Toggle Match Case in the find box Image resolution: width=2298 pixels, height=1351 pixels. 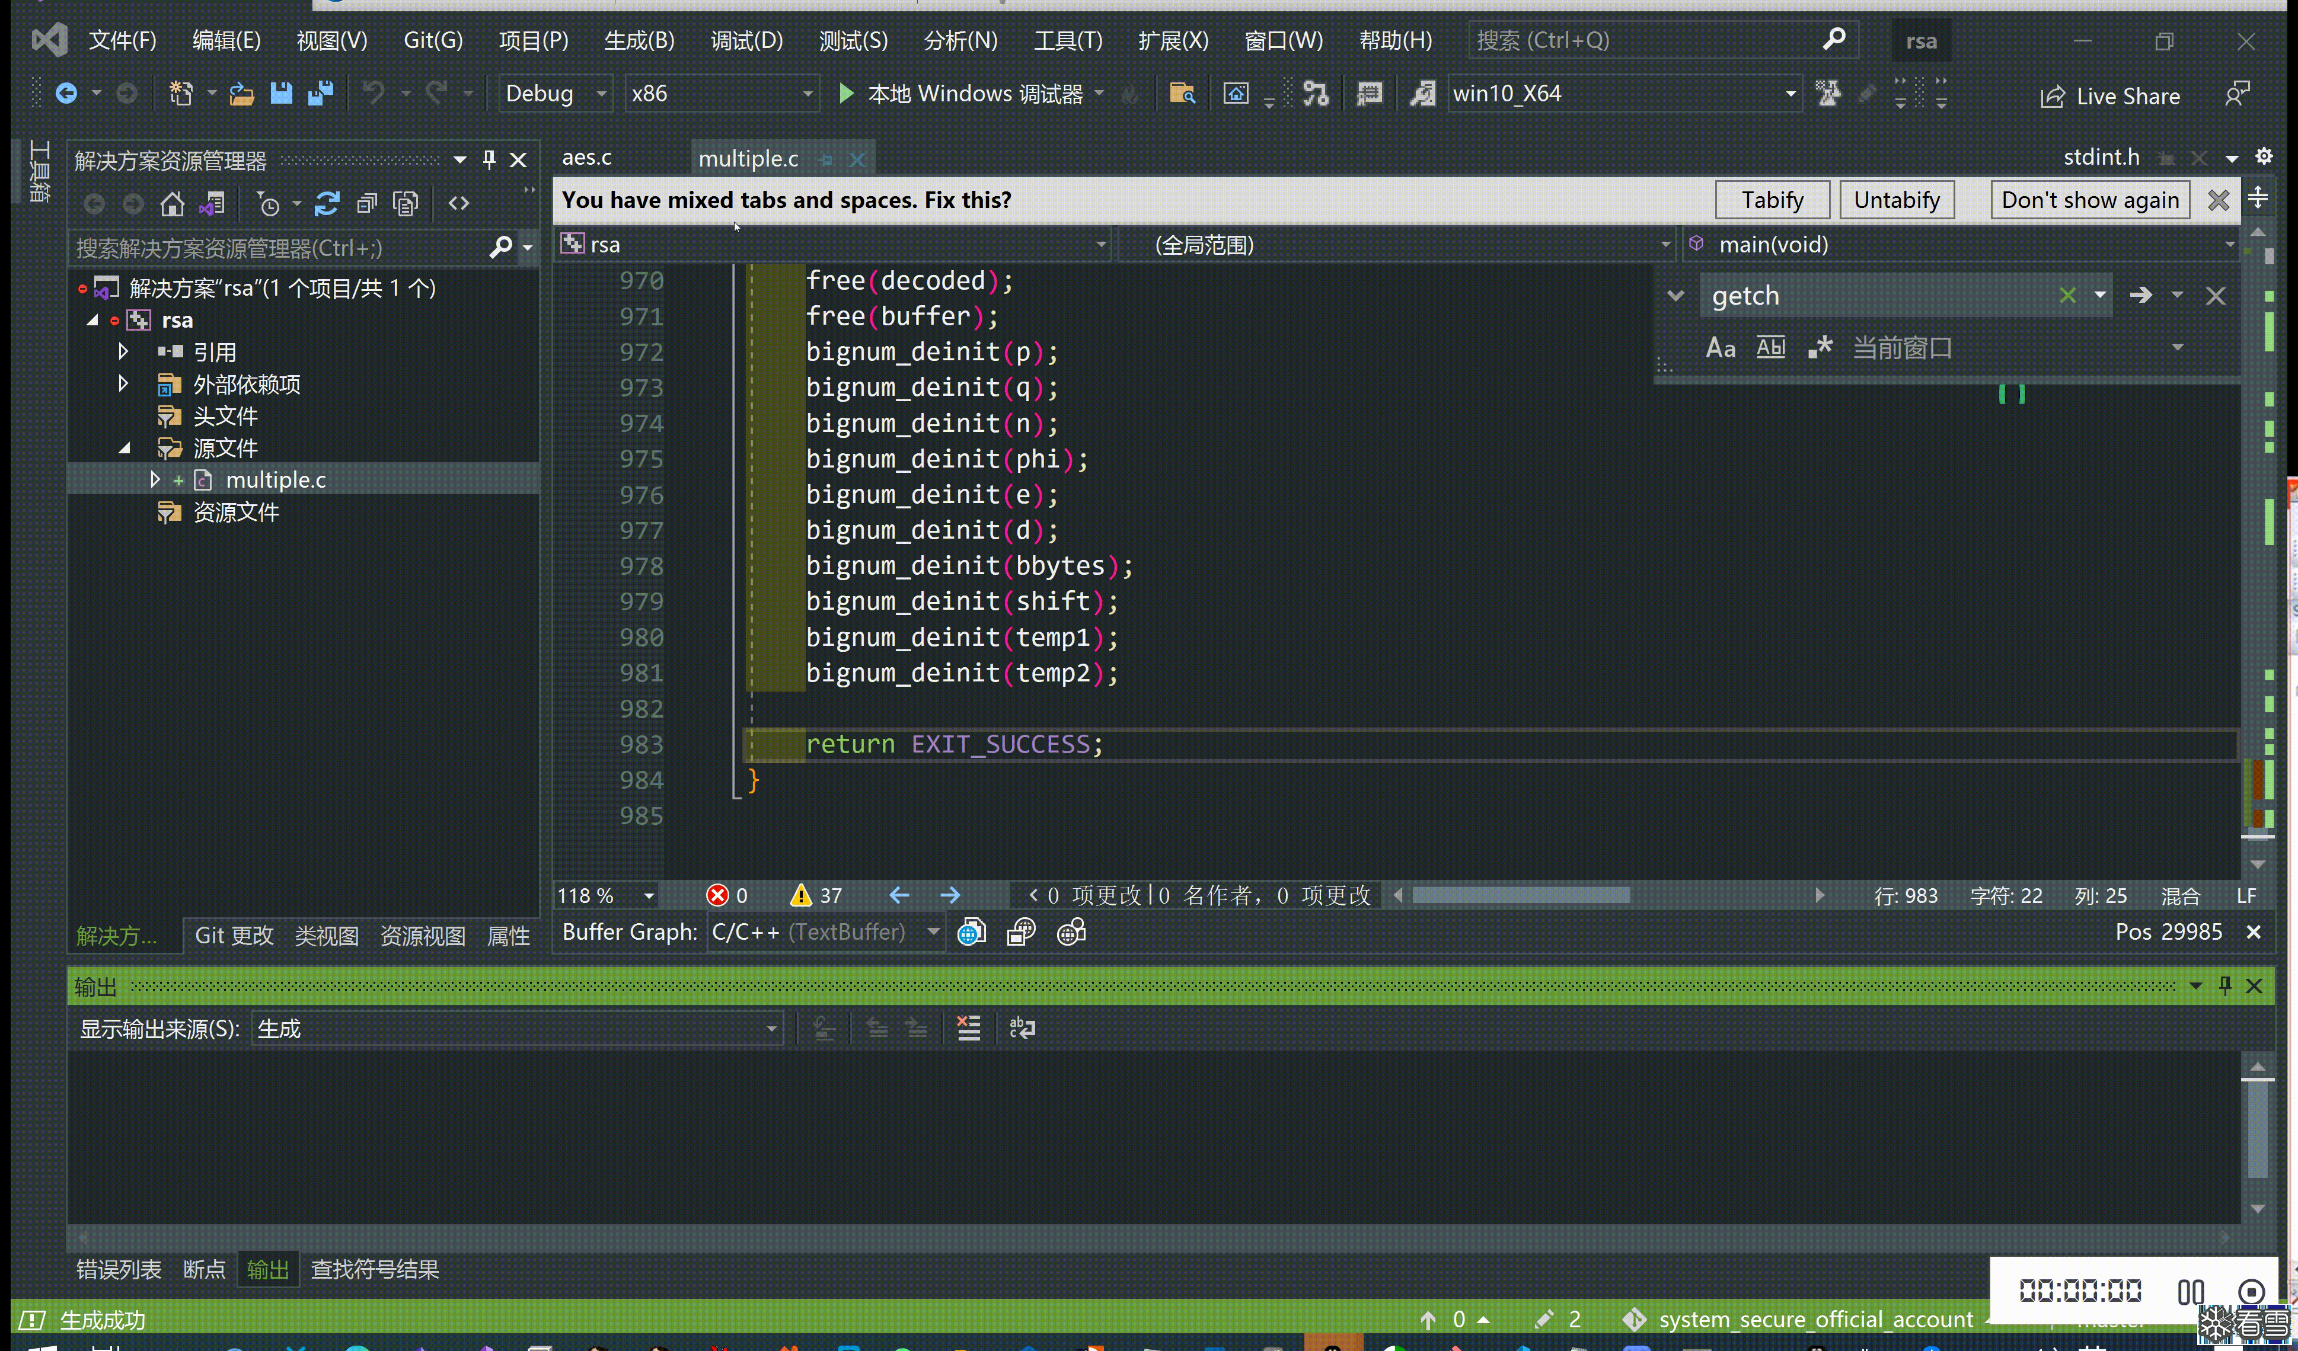click(1720, 347)
